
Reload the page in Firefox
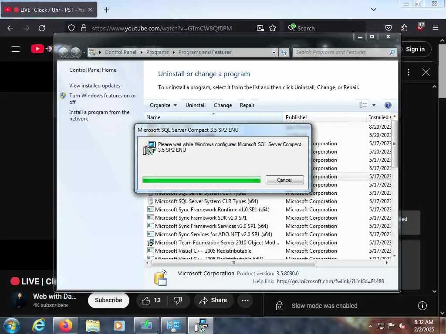pyautogui.click(x=42, y=28)
